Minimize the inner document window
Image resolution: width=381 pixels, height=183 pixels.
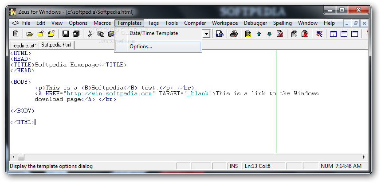[x=347, y=23]
